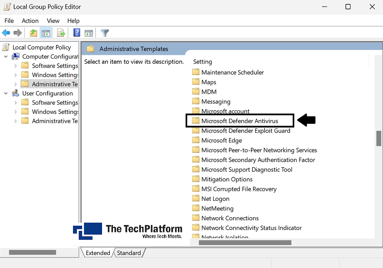Click the Maintenance Scheduler folder icon

(x=196, y=72)
